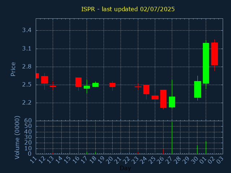Select the red candlestick on day 24
The height and width of the screenshot is (173, 231).
146,89
